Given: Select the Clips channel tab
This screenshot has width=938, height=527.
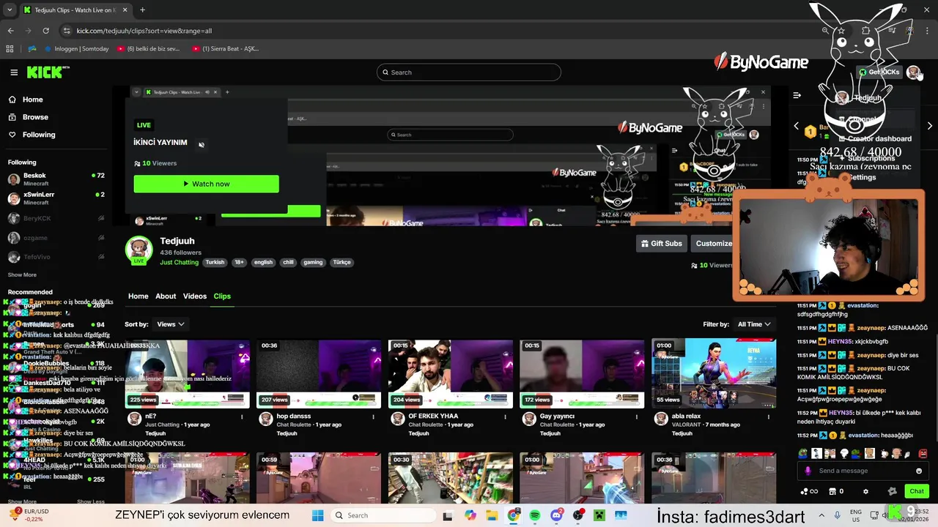Looking at the screenshot, I should click(x=222, y=296).
